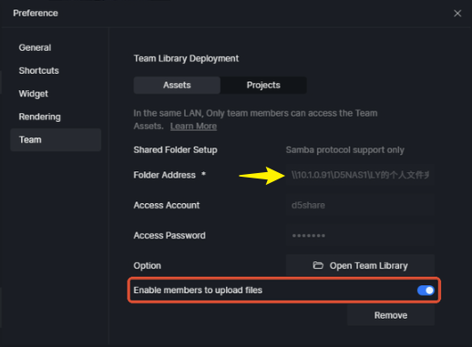Click the folder icon on Open Team Library
The height and width of the screenshot is (347, 472).
click(x=318, y=265)
